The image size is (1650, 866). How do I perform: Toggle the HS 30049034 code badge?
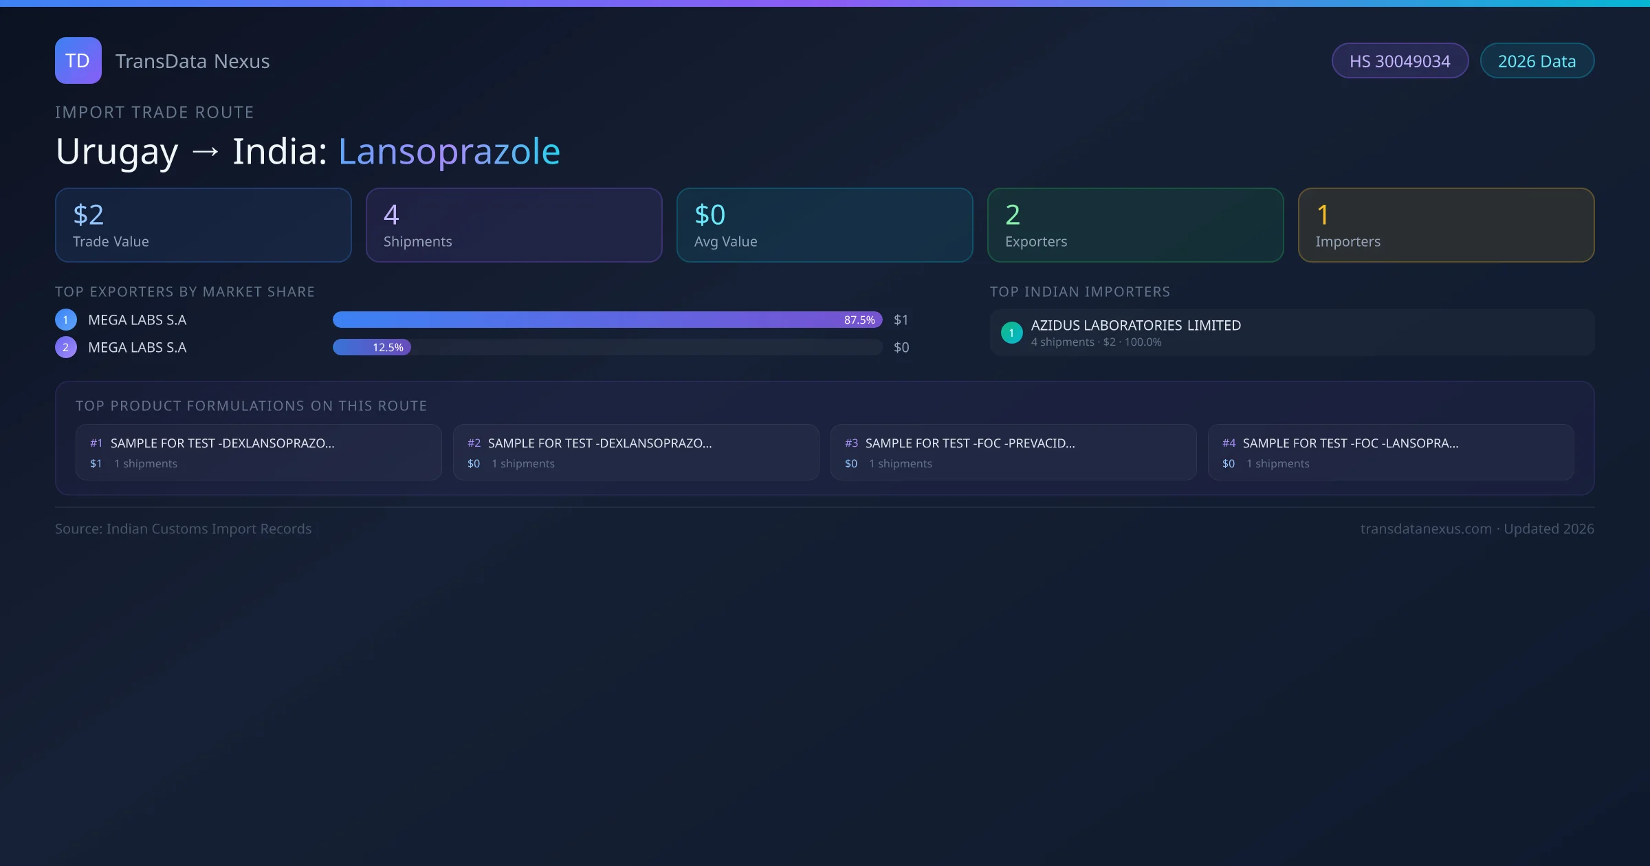click(x=1400, y=60)
